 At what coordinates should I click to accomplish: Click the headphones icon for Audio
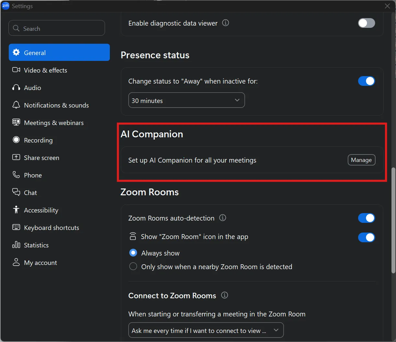(x=16, y=87)
